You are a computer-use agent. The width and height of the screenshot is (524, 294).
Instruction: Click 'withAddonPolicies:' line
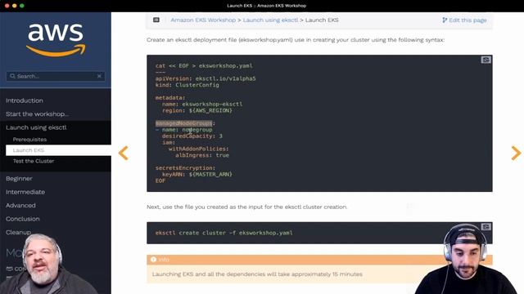tap(199, 149)
